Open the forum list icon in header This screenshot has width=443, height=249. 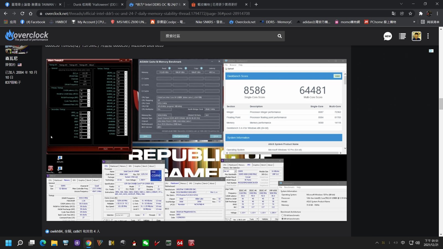402,36
